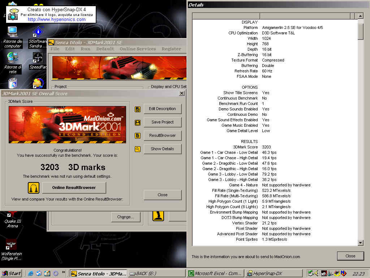This screenshot has height=278, width=370.
Task: Click the "3203 3D marks" score text
Action: pos(73,167)
